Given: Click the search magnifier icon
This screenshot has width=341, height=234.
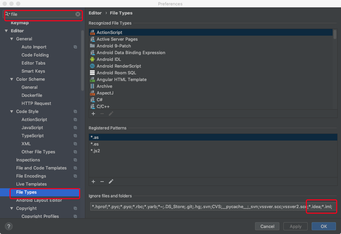Looking at the screenshot, I should 7,14.
